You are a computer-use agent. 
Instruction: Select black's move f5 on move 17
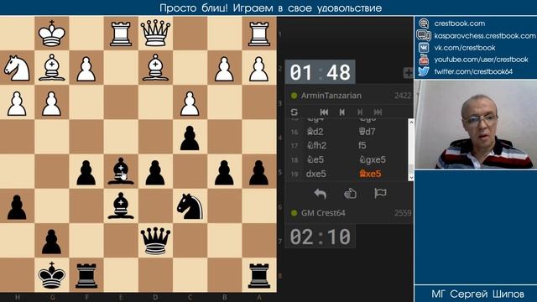click(362, 145)
